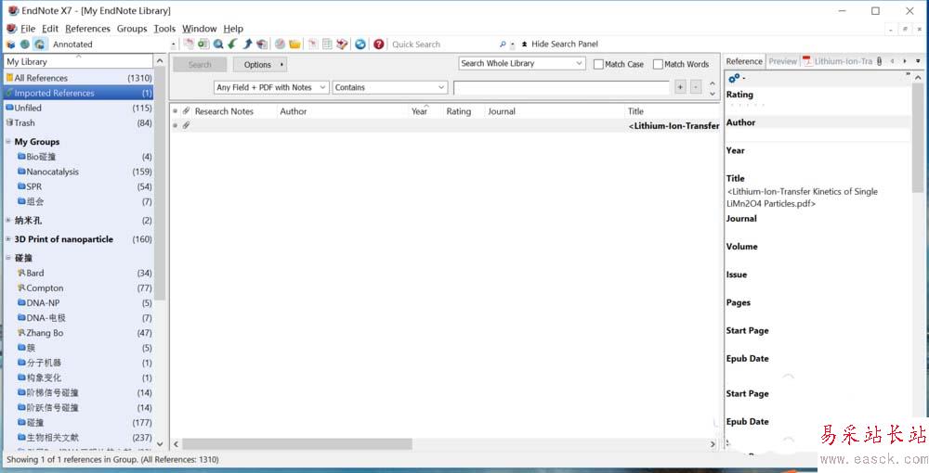This screenshot has height=473, width=929.
Task: Click Quick Search magnifier icon
Action: click(503, 44)
